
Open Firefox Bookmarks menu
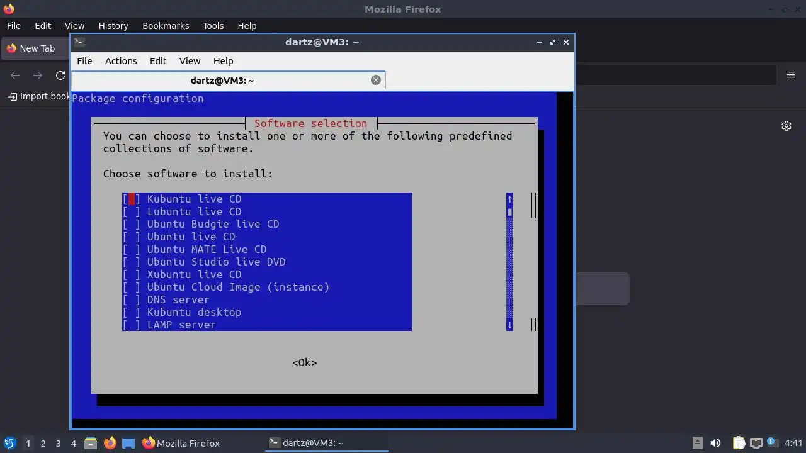click(x=166, y=26)
